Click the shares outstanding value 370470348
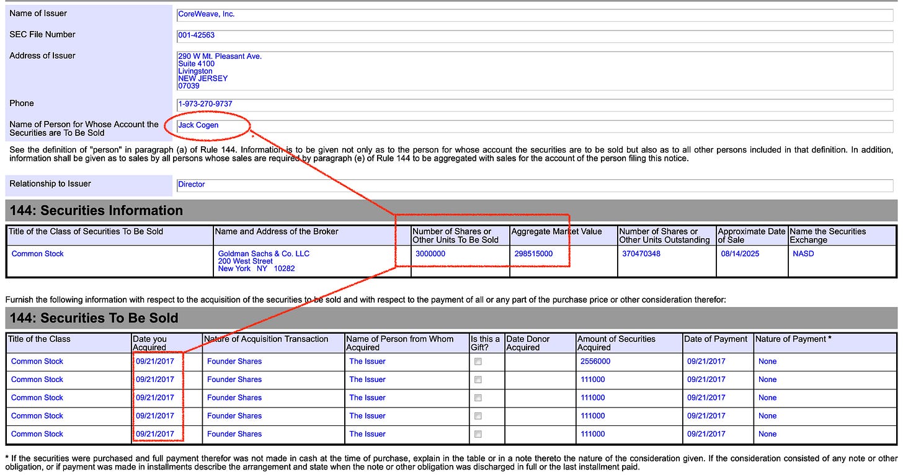The height and width of the screenshot is (475, 903). click(x=641, y=254)
